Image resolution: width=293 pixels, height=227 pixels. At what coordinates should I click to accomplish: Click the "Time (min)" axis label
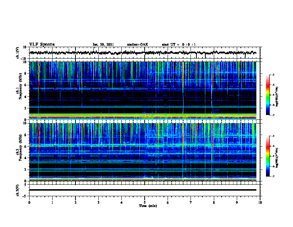(148, 206)
